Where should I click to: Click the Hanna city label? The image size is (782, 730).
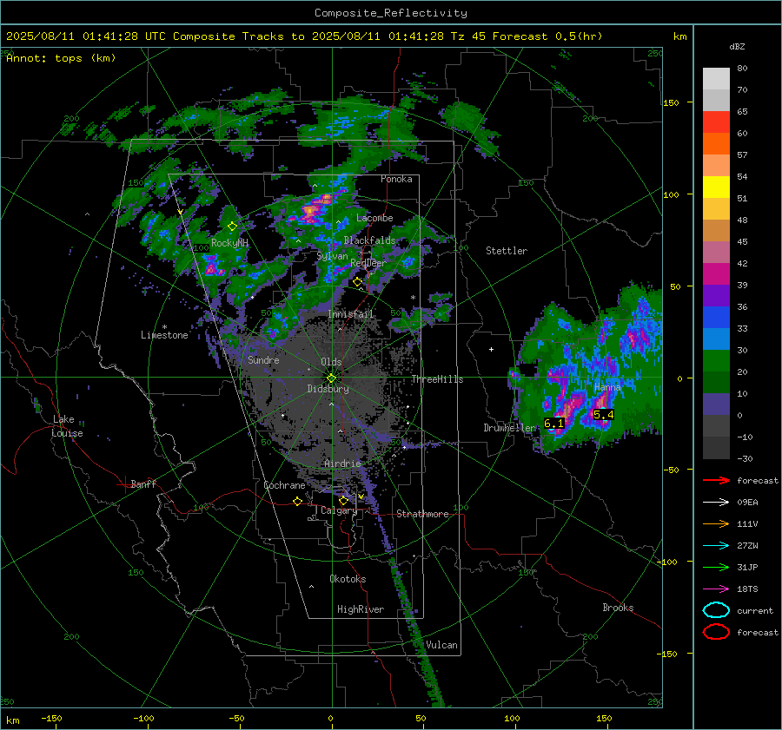[x=607, y=387]
